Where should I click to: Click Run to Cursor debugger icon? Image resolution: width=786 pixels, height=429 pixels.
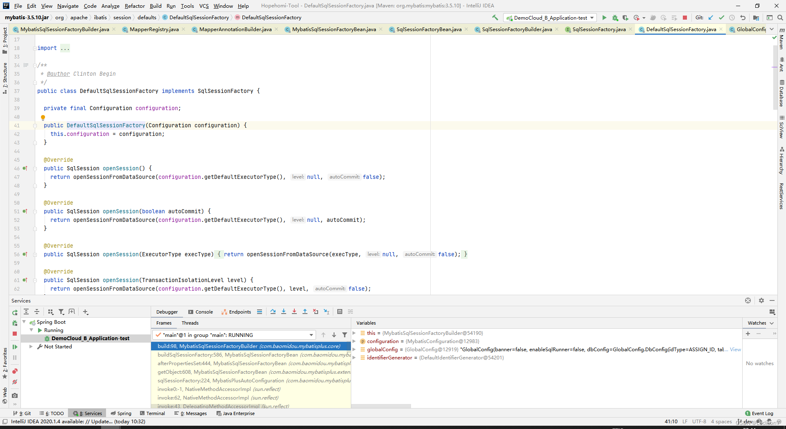[326, 312]
